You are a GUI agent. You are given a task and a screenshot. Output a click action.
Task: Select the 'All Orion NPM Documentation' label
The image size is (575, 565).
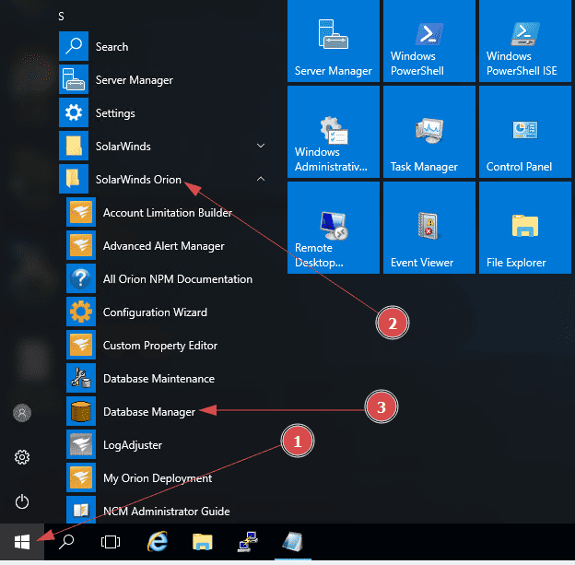point(178,279)
